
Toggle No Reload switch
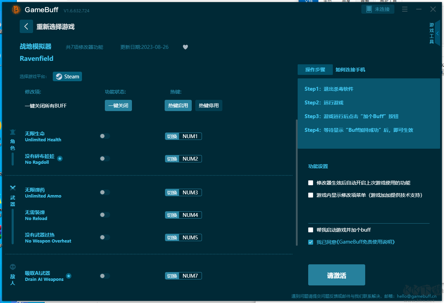(x=105, y=215)
